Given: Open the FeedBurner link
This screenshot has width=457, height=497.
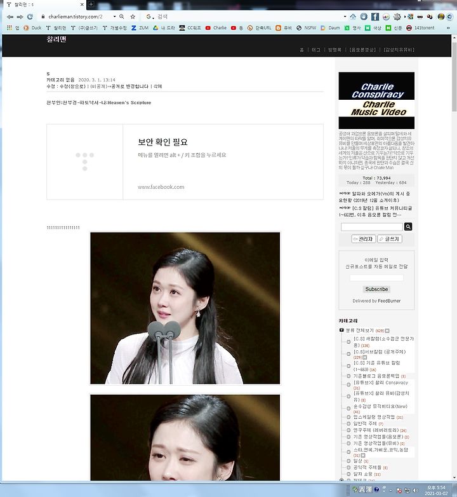Looking at the screenshot, I should 389,301.
